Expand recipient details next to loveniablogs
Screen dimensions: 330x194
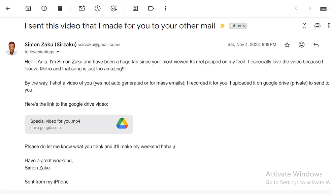[x=58, y=52]
